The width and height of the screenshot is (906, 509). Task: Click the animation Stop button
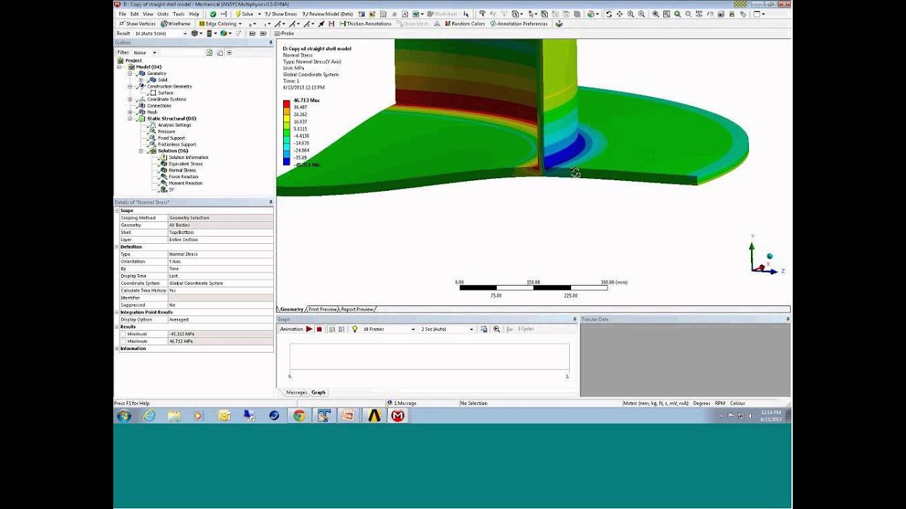(319, 329)
